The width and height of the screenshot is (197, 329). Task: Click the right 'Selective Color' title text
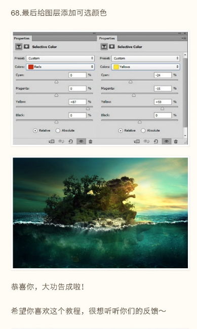pos(130,47)
